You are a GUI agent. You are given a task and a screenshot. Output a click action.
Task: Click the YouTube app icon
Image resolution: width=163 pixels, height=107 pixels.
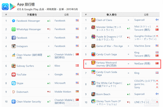pos(14,75)
